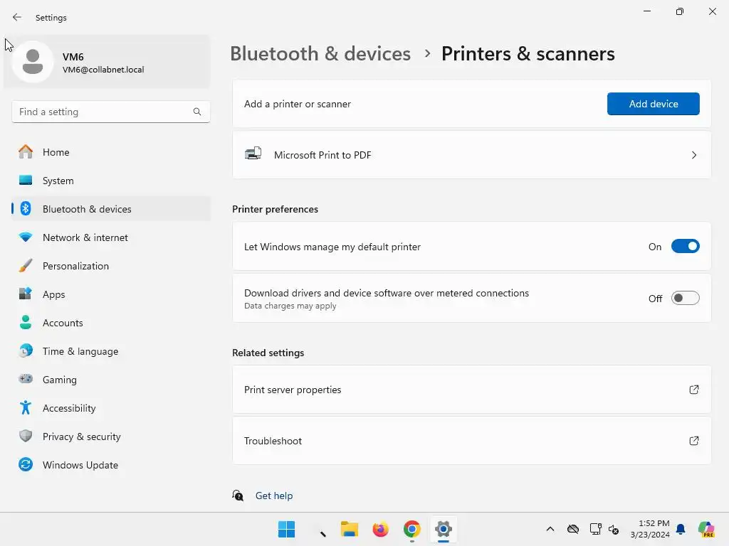The image size is (729, 546).
Task: Open Print server properties row
Action: (471, 390)
